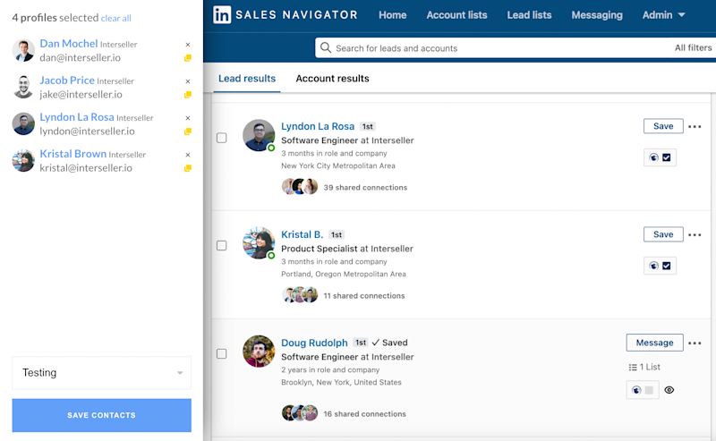
Task: Click the LinkedIn Sales Navigator logo
Action: pos(285,15)
